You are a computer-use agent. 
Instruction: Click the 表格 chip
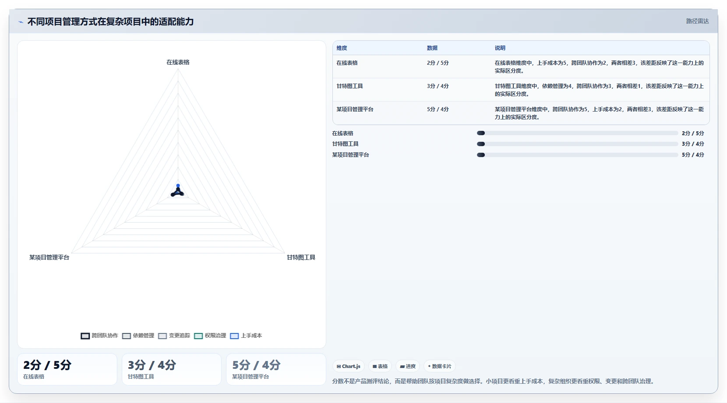pyautogui.click(x=380, y=366)
